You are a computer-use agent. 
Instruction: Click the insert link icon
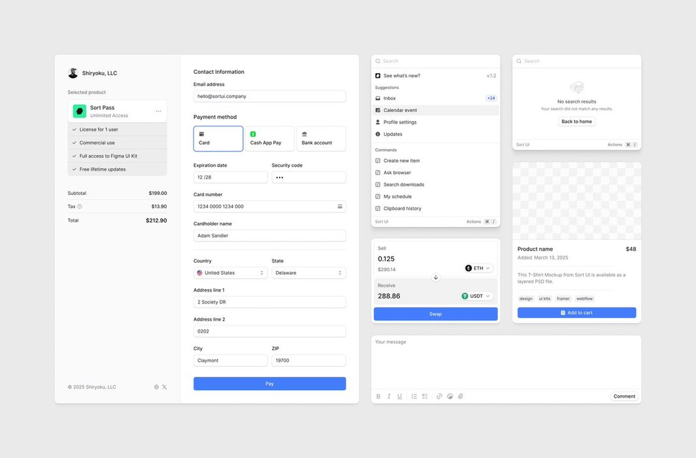click(x=439, y=396)
